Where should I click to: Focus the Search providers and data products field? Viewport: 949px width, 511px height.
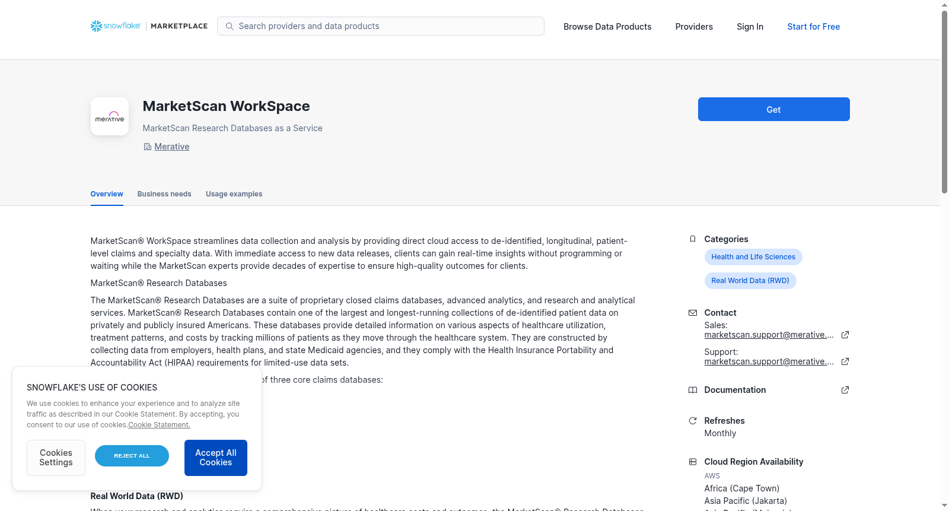(x=380, y=26)
